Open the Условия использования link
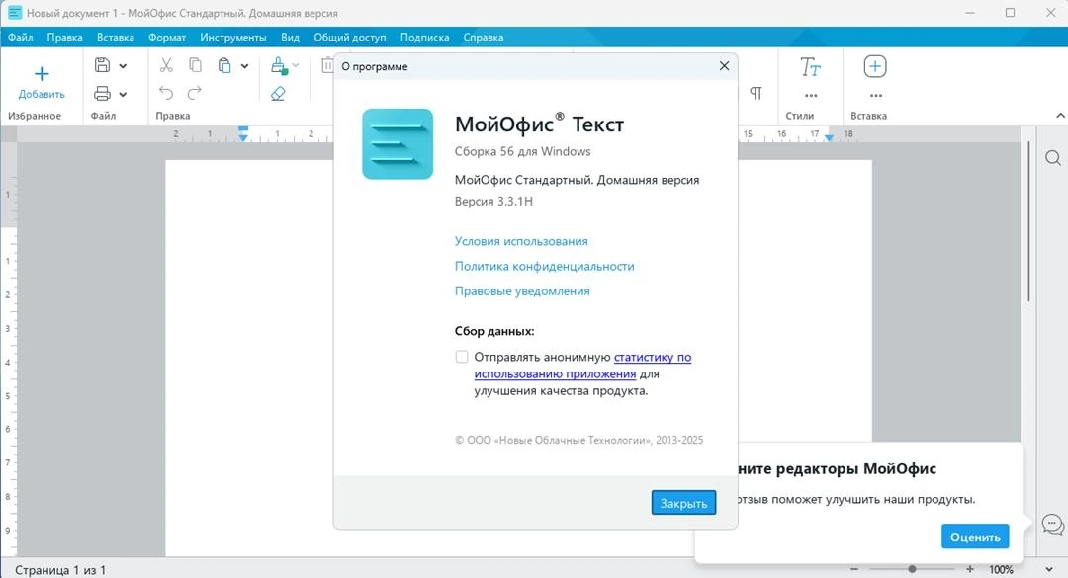This screenshot has height=578, width=1068. click(521, 241)
